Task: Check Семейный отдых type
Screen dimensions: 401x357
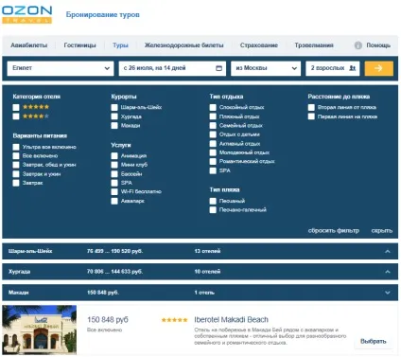Action: (x=213, y=125)
